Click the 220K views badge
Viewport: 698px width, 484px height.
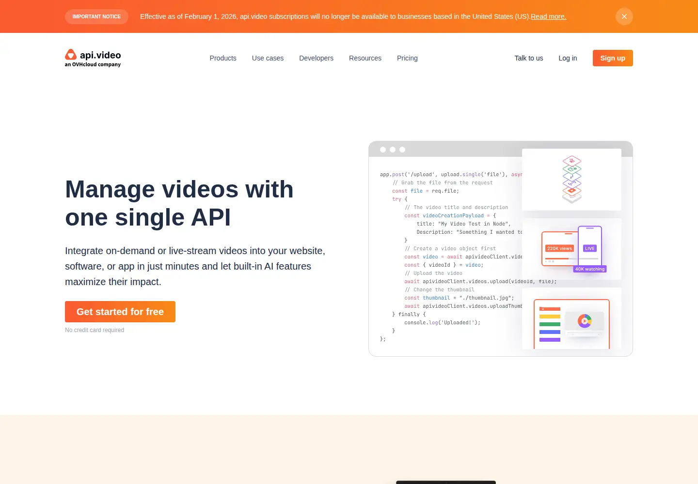coord(559,248)
